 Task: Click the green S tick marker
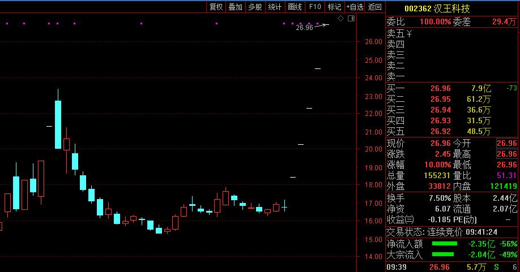[496, 267]
